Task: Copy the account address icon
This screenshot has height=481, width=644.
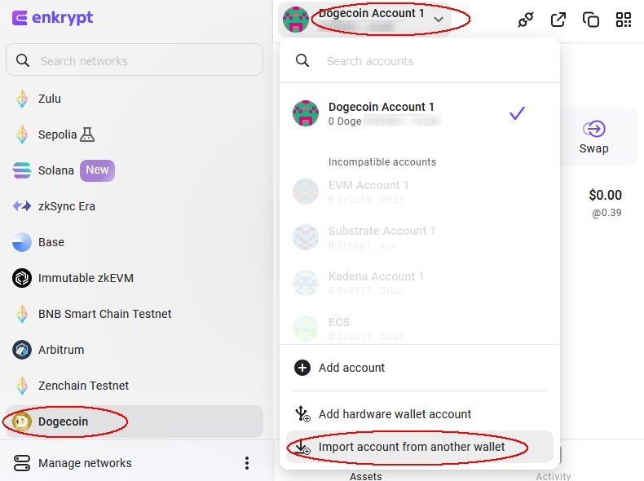Action: pos(591,20)
